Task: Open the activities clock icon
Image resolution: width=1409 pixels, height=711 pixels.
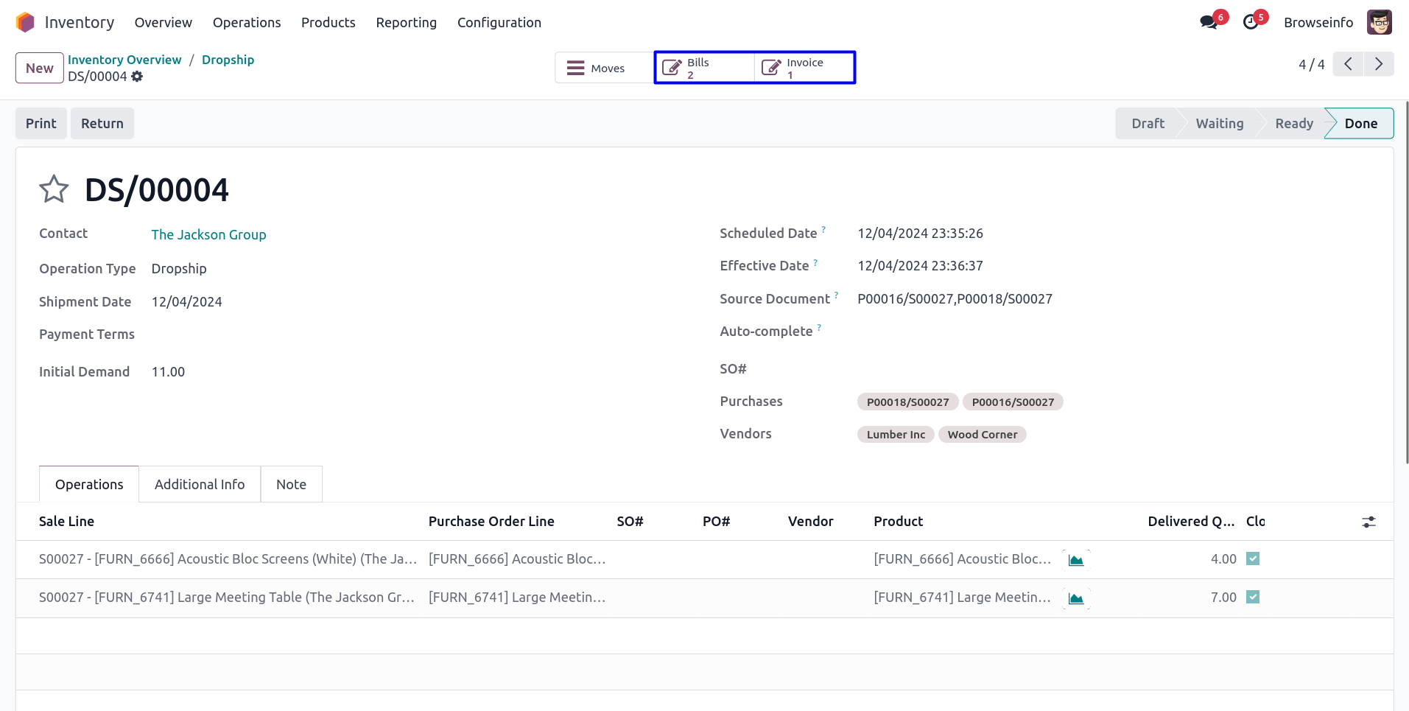Action: 1251,22
